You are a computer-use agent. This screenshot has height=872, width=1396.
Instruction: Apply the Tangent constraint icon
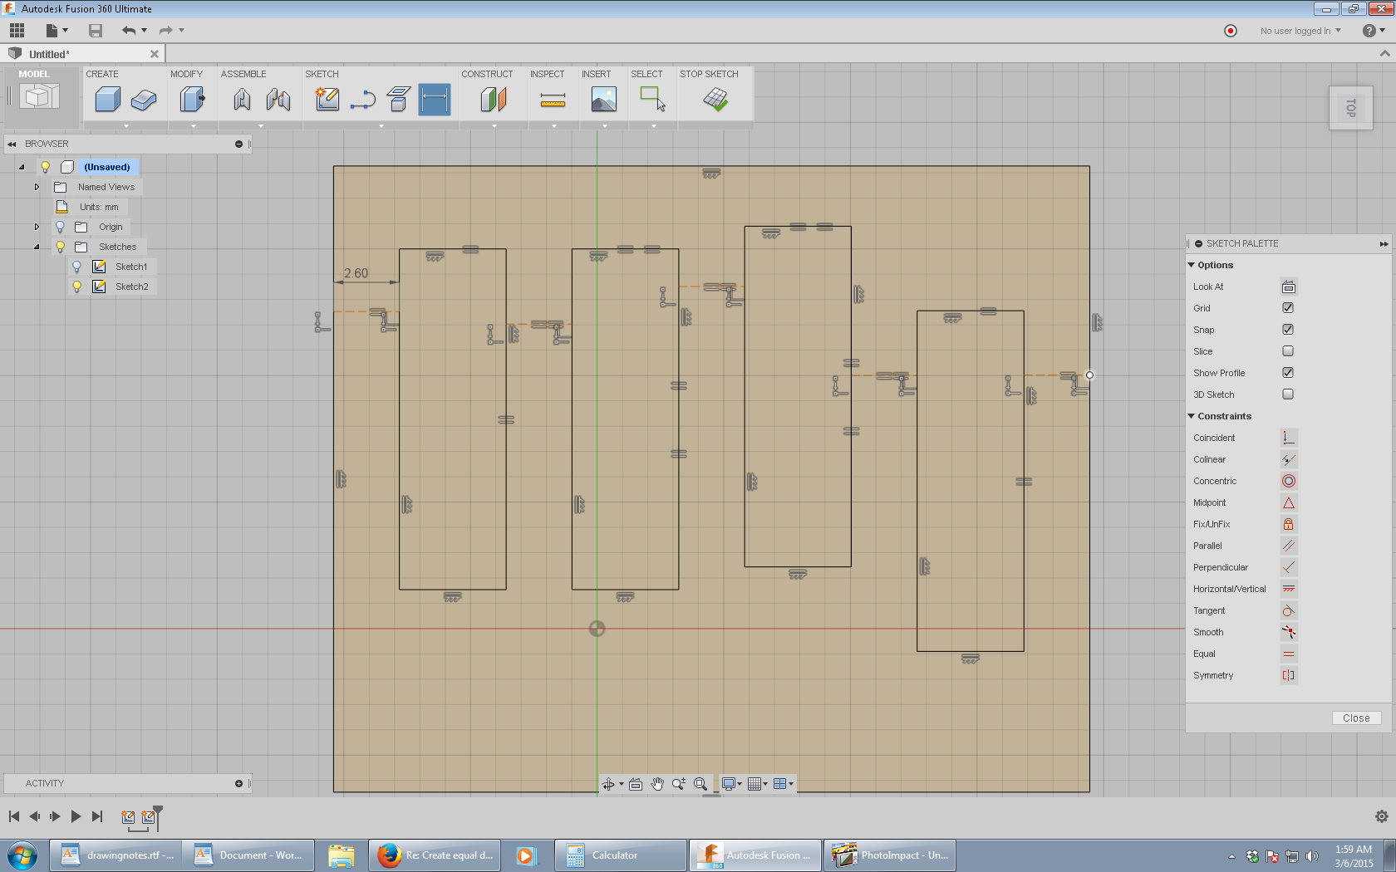[x=1288, y=610]
